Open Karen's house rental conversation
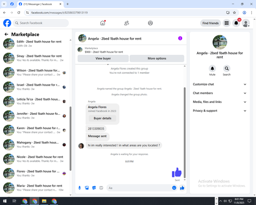Image resolution: width=256 pixels, height=205 pixels. (x=35, y=130)
